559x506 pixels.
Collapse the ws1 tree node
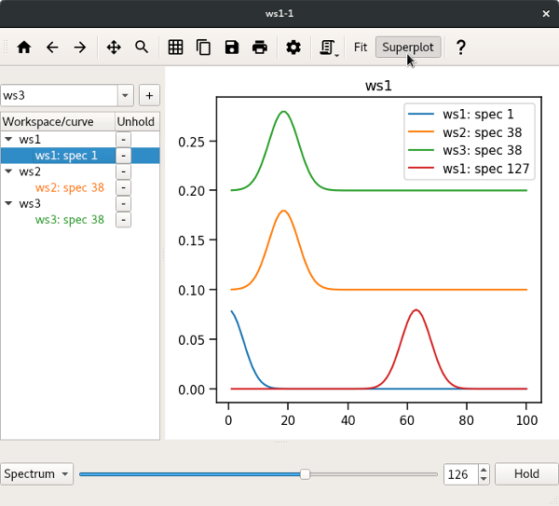(8, 139)
